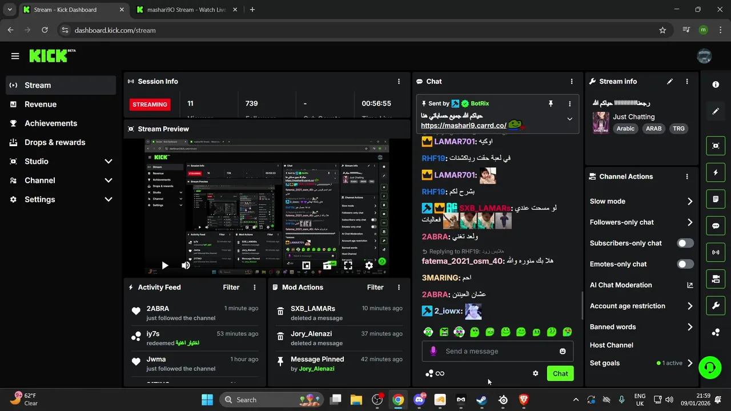The width and height of the screenshot is (731, 411).
Task: Switch stream preview to theater mode
Action: (327, 265)
